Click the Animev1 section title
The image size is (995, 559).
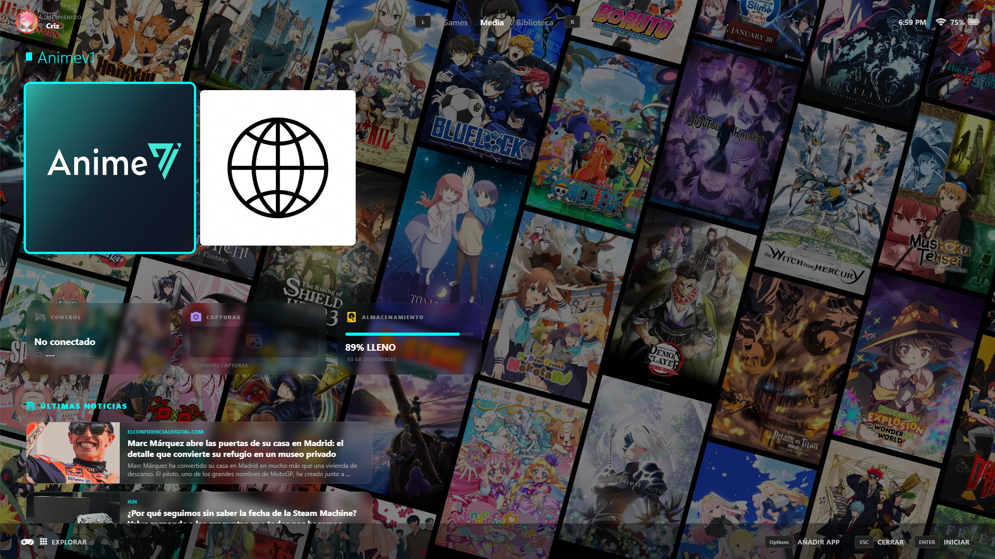coord(67,58)
